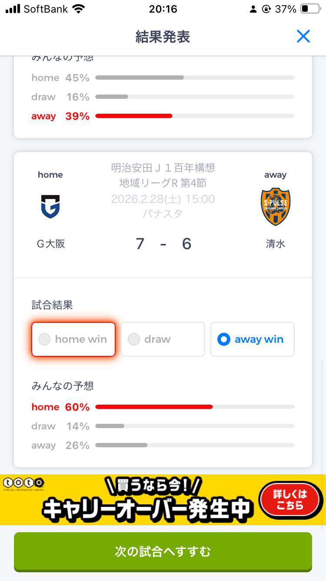The height and width of the screenshot is (581, 326).
Task: Tap the battery indicator icon
Action: tap(310, 9)
